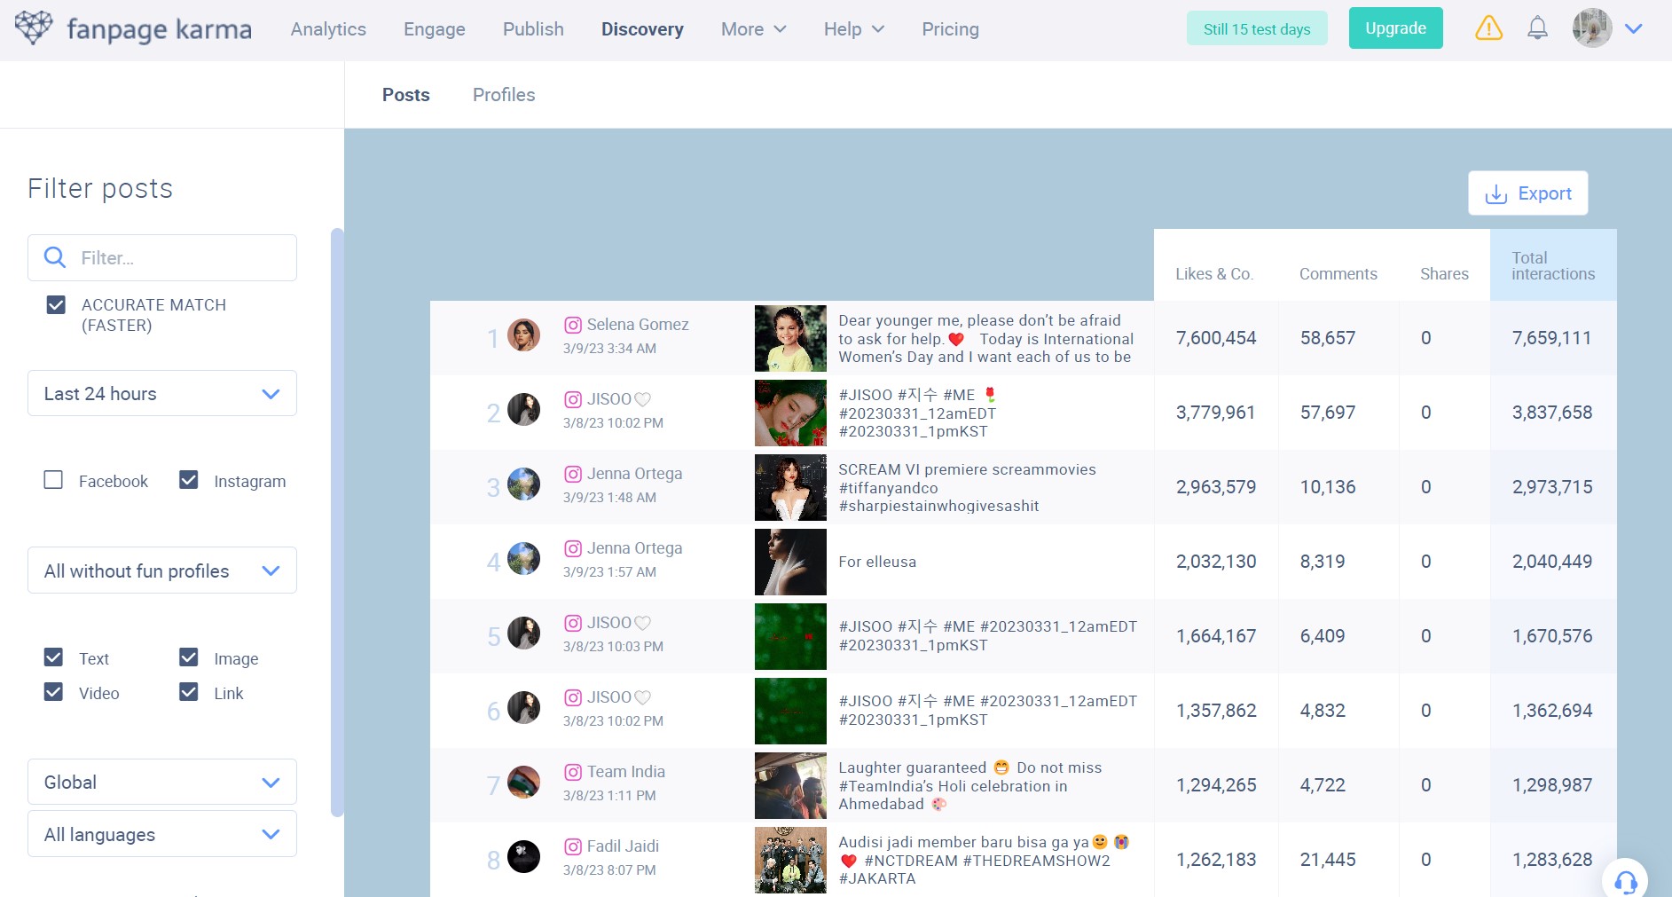The height and width of the screenshot is (897, 1672).
Task: Click the filter panel vertical scrollbar
Action: click(337, 522)
